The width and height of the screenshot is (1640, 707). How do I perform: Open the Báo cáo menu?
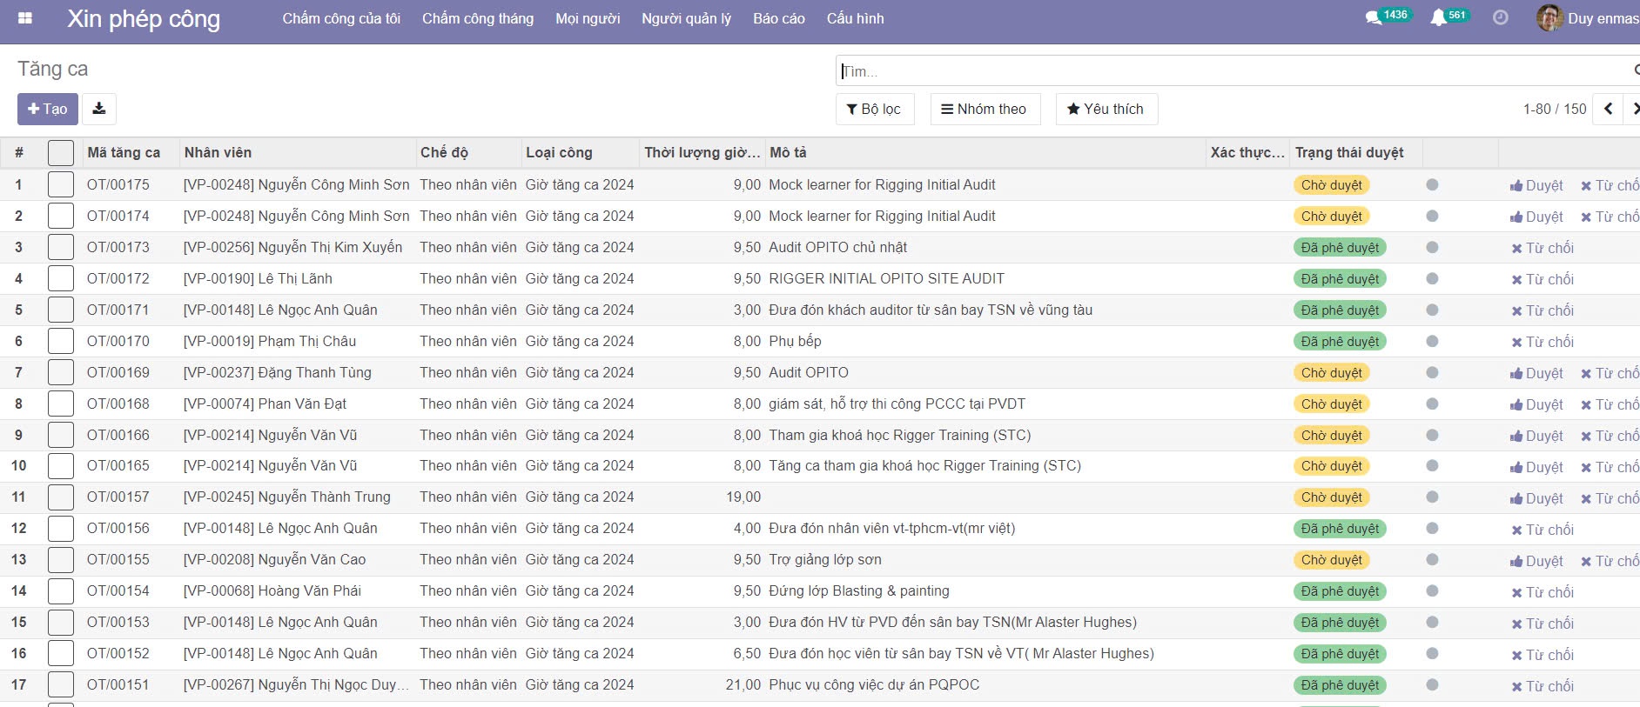pyautogui.click(x=778, y=18)
